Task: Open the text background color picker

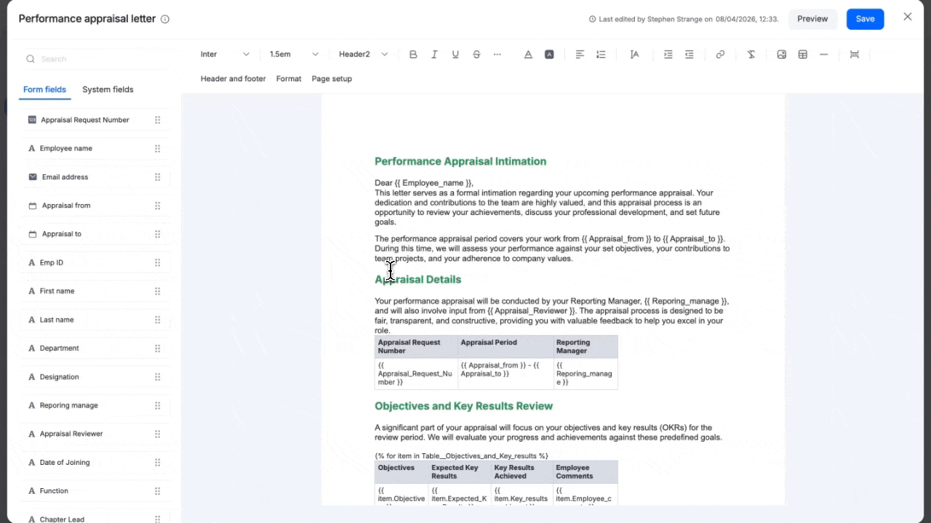Action: [549, 54]
